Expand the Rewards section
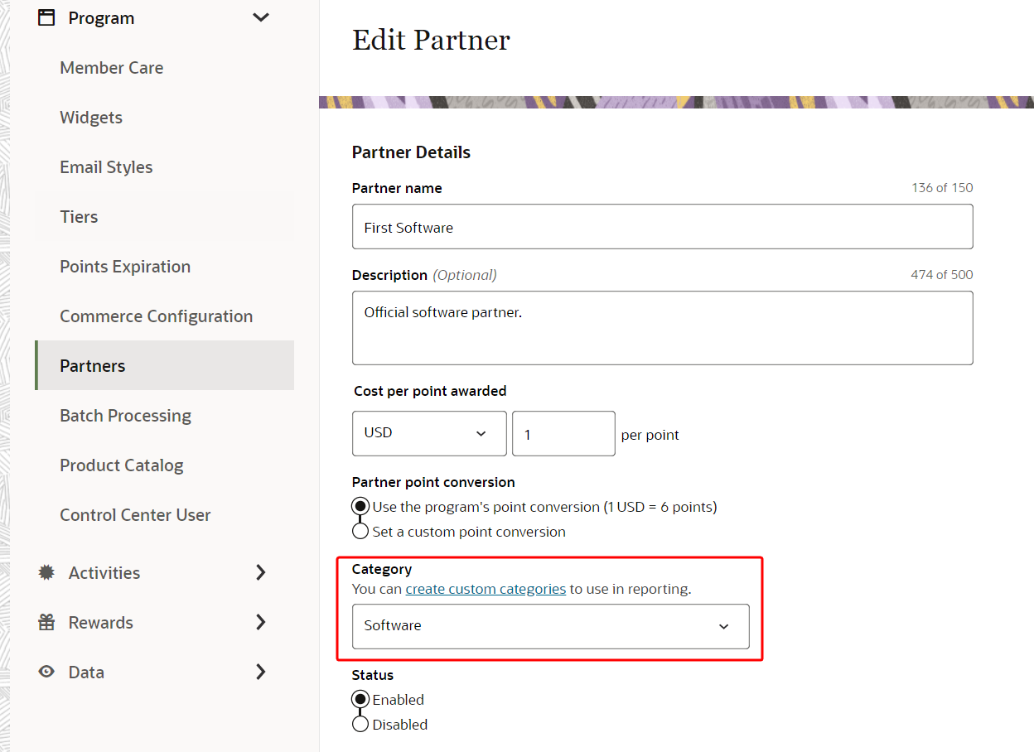1034x752 pixels. [261, 622]
